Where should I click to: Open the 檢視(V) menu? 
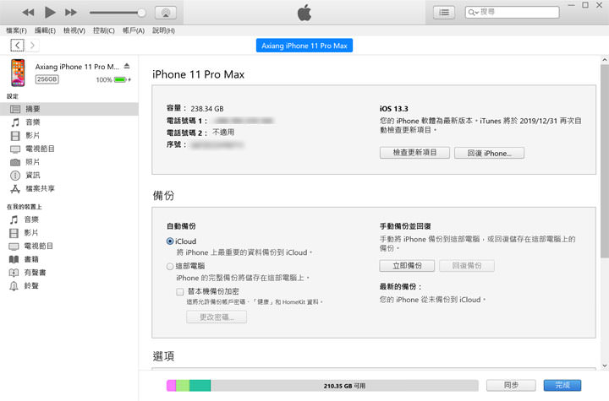click(74, 30)
